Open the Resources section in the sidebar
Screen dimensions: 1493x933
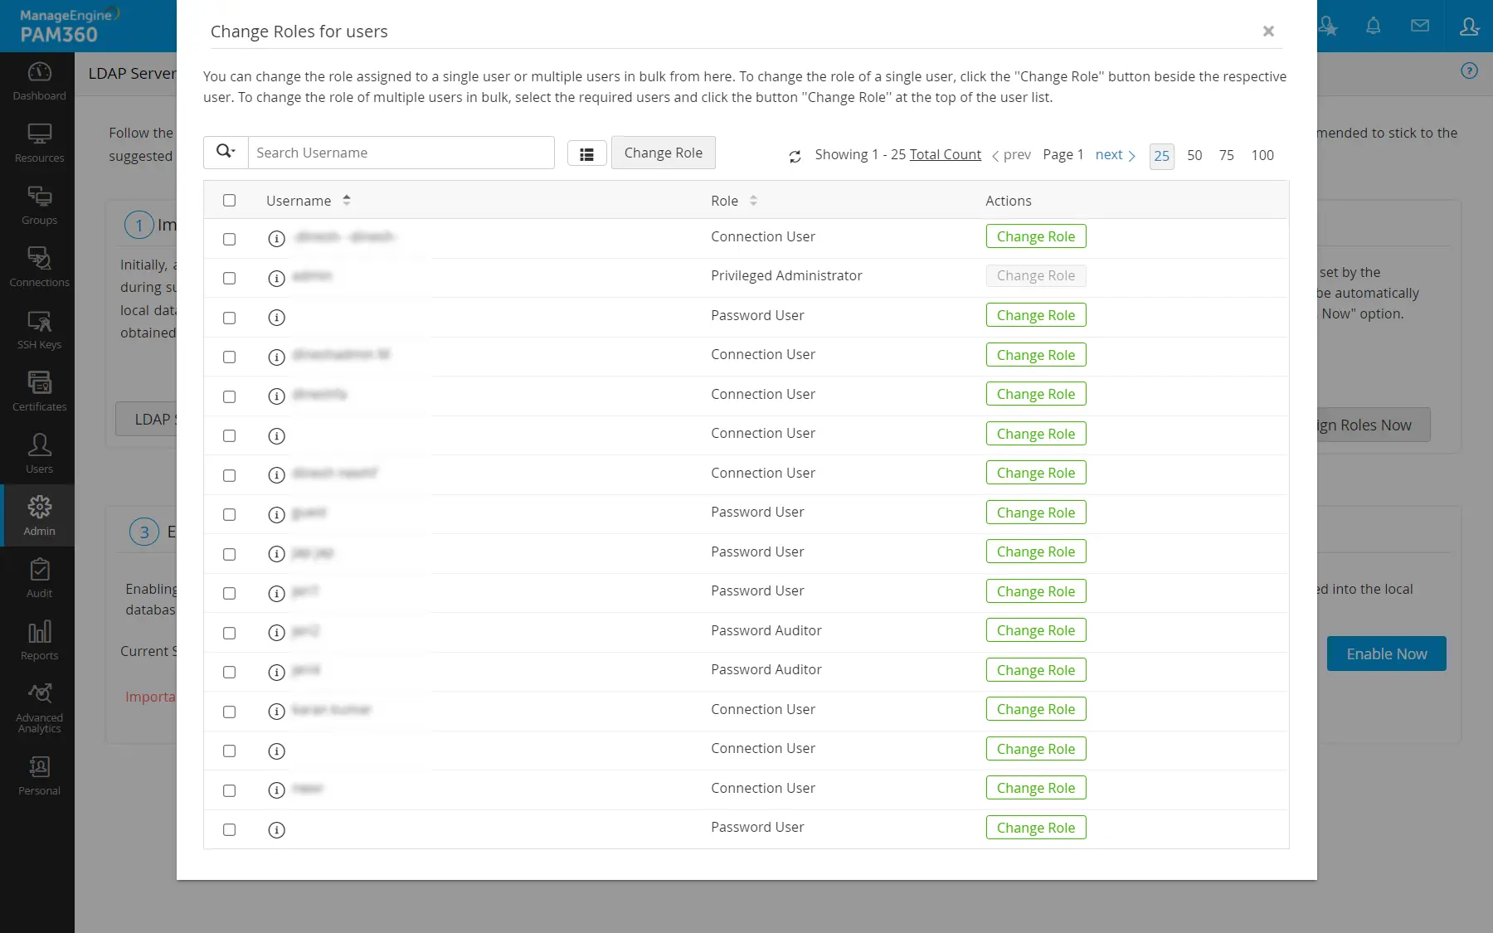(x=39, y=143)
